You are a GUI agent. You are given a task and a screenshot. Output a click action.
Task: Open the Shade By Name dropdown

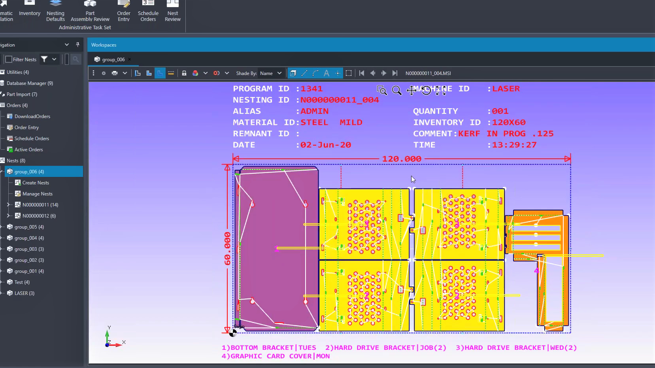pos(271,73)
